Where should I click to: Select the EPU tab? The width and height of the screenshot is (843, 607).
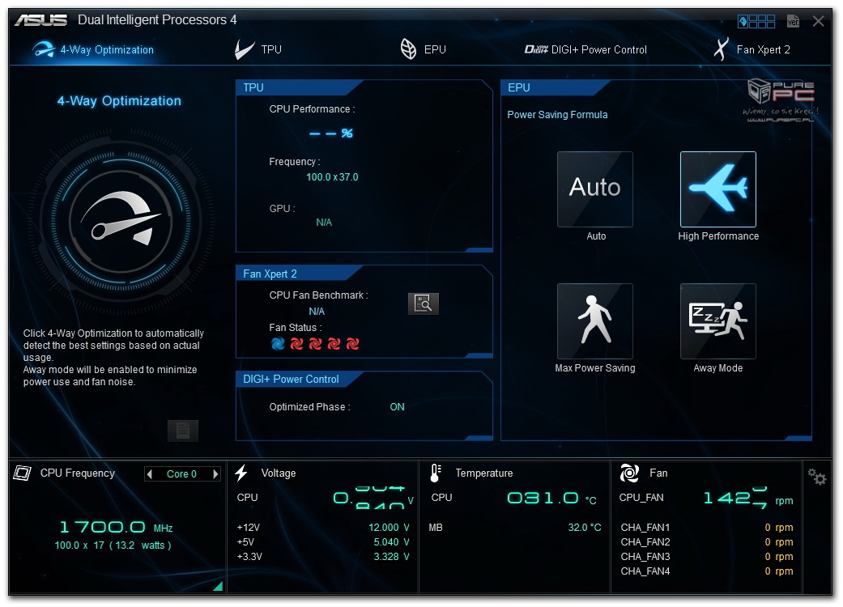tap(423, 49)
